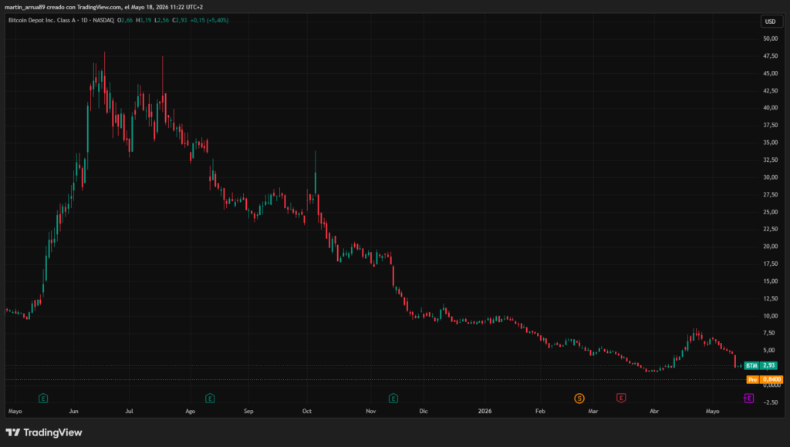The image size is (790, 447).
Task: Click the Dic label on the time axis
Action: tap(424, 412)
